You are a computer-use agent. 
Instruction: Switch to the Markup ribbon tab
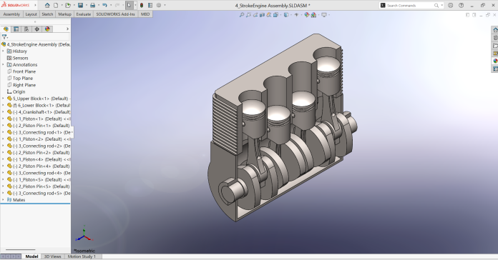pos(65,14)
